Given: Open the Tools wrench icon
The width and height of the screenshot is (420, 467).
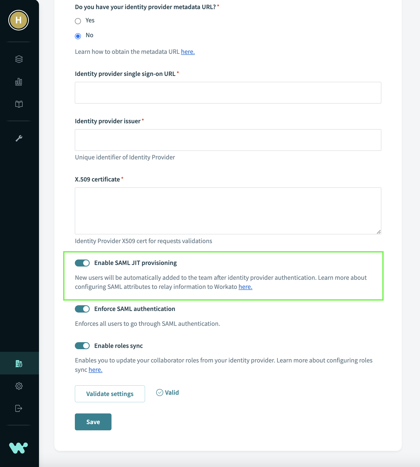Looking at the screenshot, I should (19, 139).
